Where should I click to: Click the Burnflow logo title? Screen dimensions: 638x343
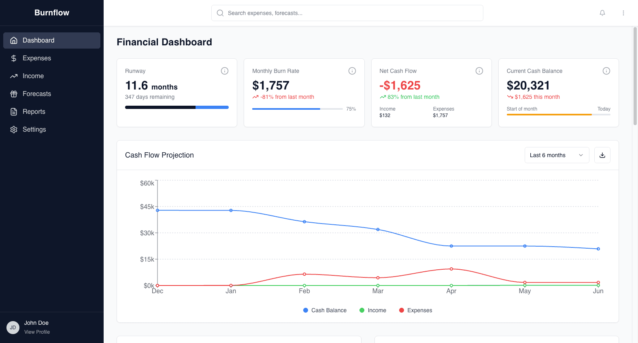pos(52,13)
